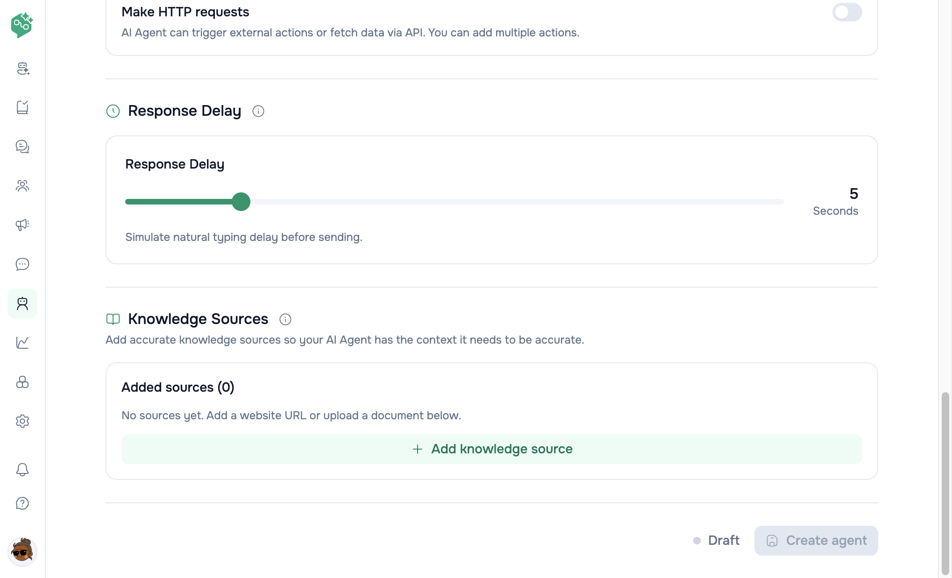Click the page vertical scrollbar
Screen dimensions: 952x578
945,483
